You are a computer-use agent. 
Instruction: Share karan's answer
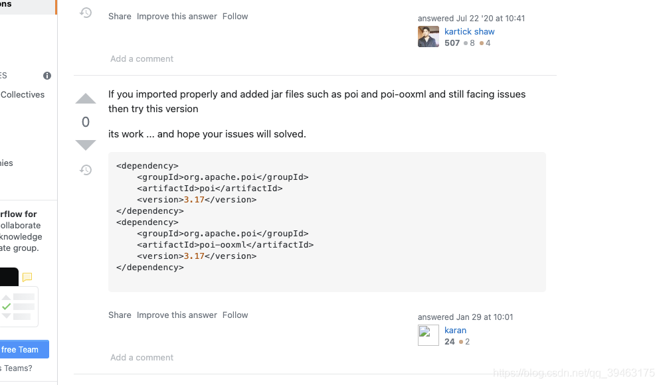[x=120, y=315]
